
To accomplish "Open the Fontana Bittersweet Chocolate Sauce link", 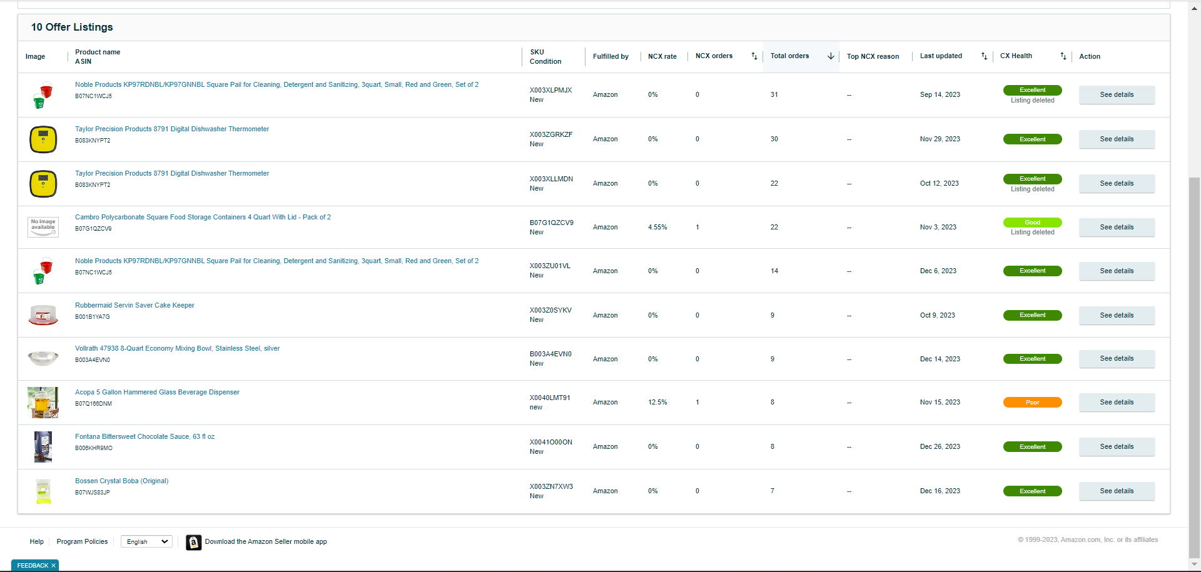I will coord(144,437).
